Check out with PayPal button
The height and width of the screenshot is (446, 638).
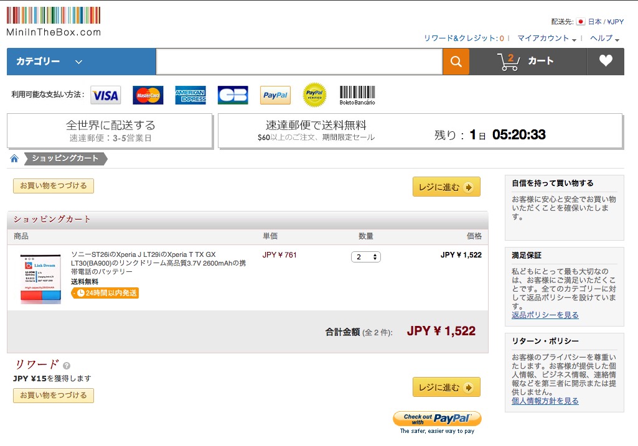[437, 418]
